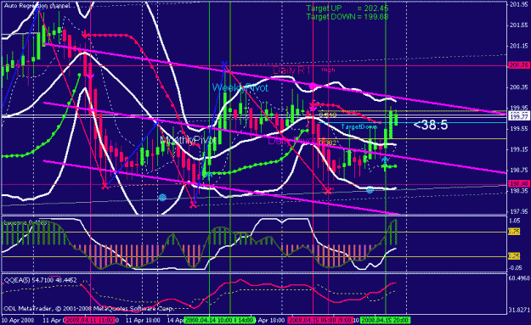Select the blue circle under the 0.382 swing low
Image resolution: width=531 pixels, height=325 pixels.
click(370, 190)
